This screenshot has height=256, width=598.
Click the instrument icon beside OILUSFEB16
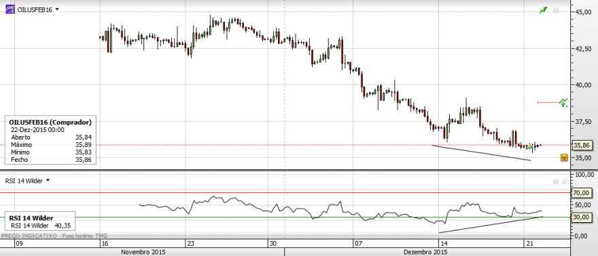(10, 9)
